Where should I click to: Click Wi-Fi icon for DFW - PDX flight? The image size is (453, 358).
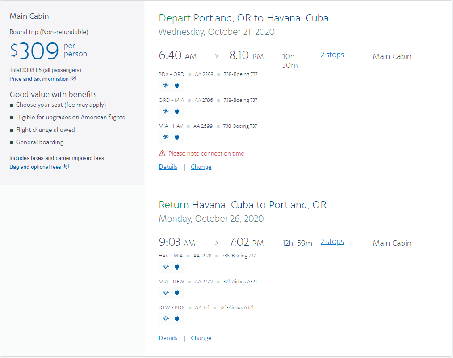tap(166, 319)
